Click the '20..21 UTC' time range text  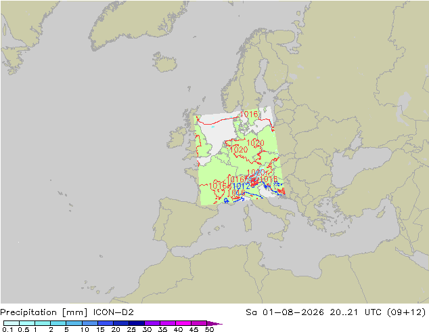point(355,312)
